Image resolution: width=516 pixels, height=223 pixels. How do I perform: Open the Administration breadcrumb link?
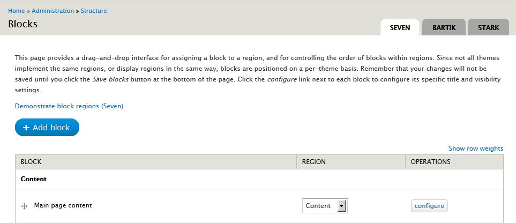coord(53,11)
